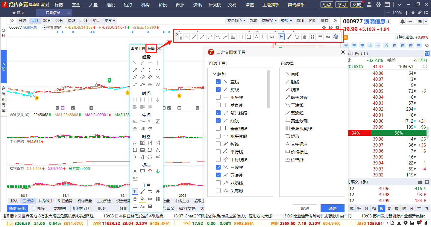The height and width of the screenshot is (227, 431).
Task: Select the green down arrow marker in drawing panel
Action: tap(158, 171)
